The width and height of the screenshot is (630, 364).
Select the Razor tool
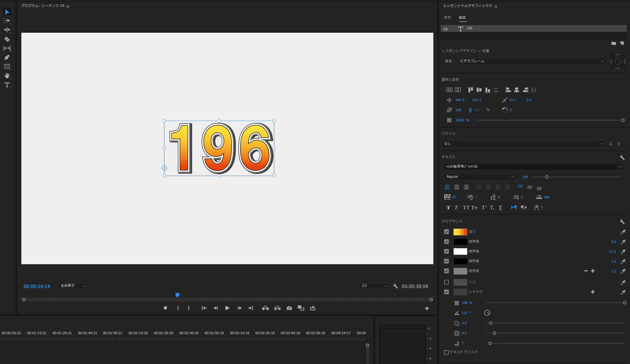click(7, 39)
